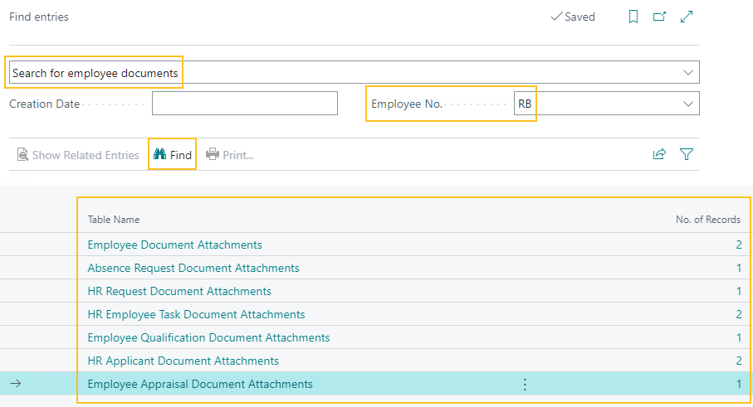Screen dimensions: 753x407
Task: Sort by the Table Name column header
Action: pos(114,220)
